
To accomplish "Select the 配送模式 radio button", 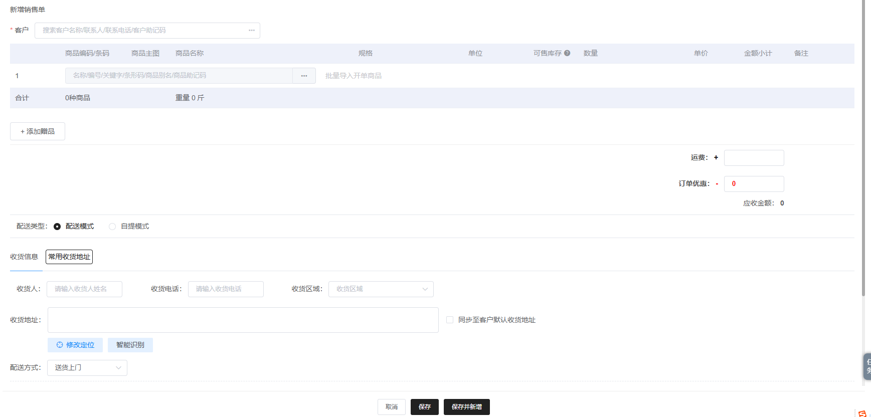I will 57,227.
